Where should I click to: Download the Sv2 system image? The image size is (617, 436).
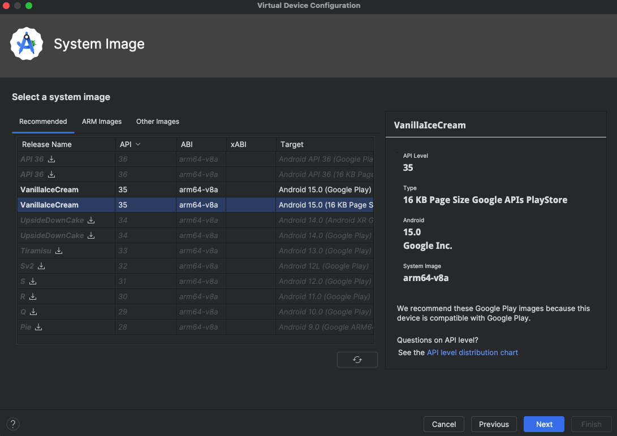tap(41, 266)
